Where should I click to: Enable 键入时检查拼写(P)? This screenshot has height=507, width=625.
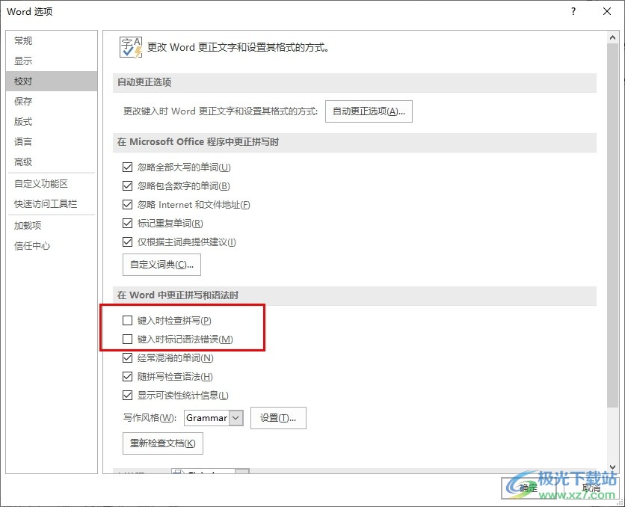pos(128,321)
